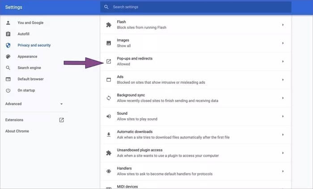Click the palette icon beside Appearance
This screenshot has height=189, width=313.
tap(8, 56)
